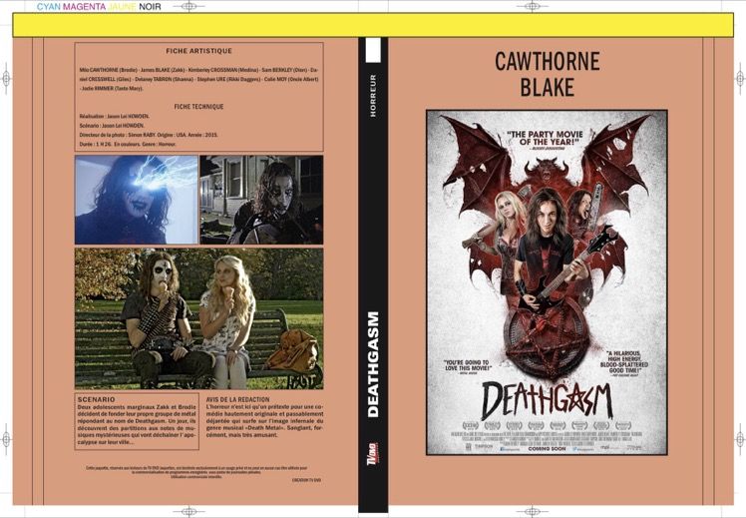
Task: Open the park bench ice cream photo
Action: click(x=198, y=318)
